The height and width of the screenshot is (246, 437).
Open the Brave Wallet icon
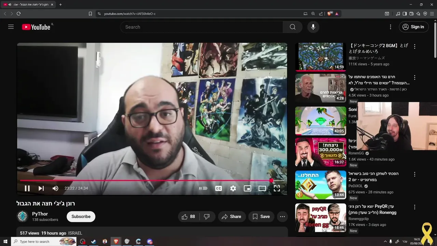(x=411, y=14)
